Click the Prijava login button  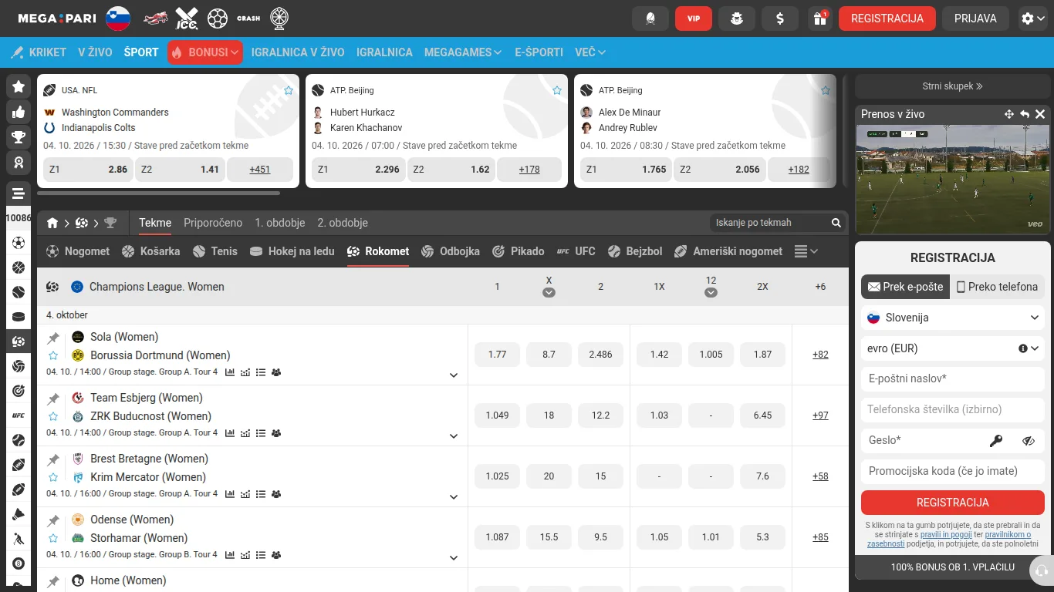click(x=975, y=18)
